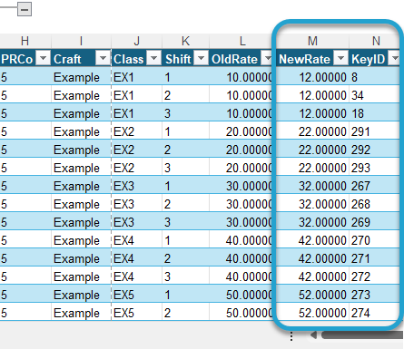This screenshot has width=404, height=349.
Task: Select column I header
Action: 81,41
